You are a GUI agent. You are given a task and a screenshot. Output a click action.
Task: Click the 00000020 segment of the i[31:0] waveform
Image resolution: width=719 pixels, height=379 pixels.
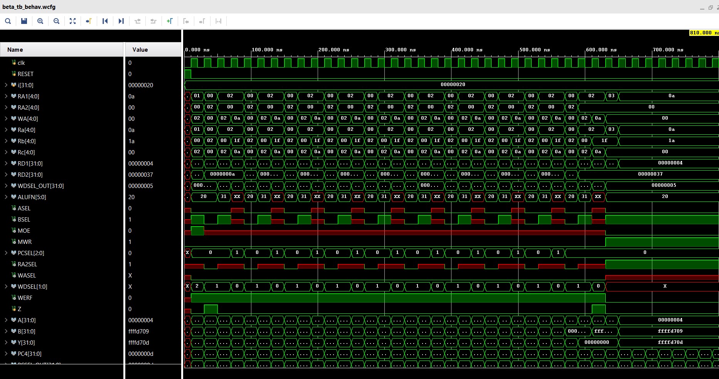pyautogui.click(x=453, y=85)
